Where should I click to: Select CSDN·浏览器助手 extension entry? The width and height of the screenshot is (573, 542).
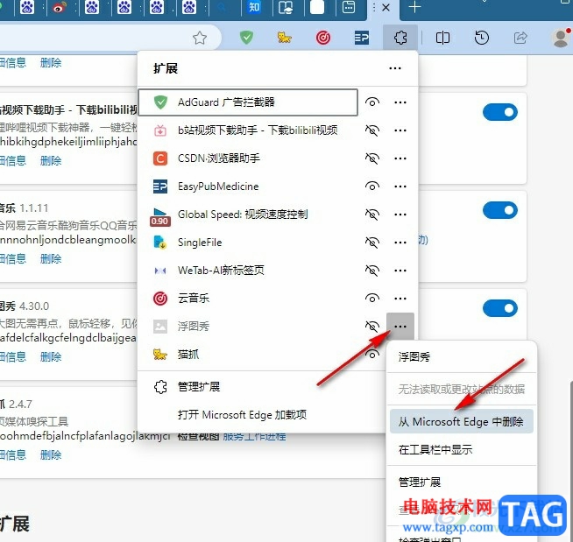[248, 158]
